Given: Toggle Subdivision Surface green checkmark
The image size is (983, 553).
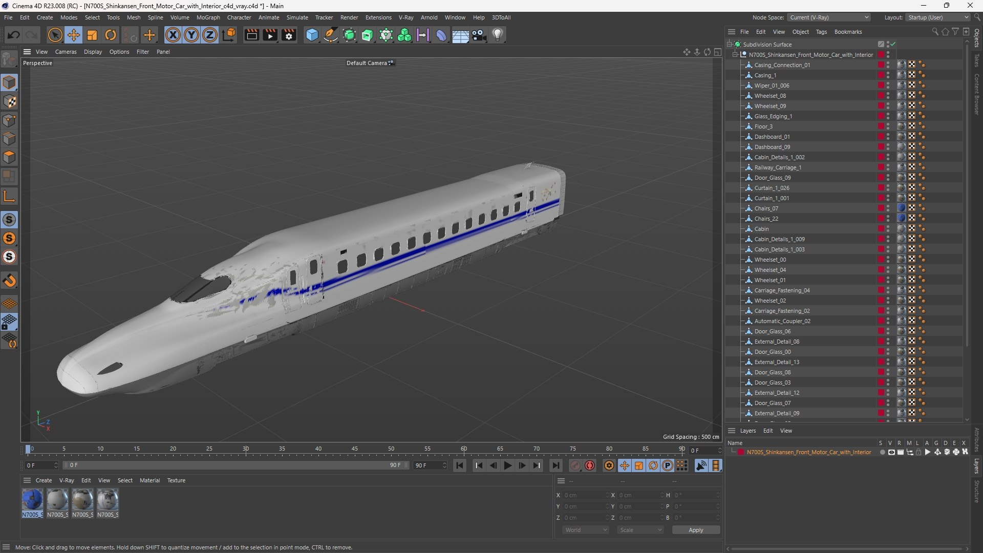Looking at the screenshot, I should pos(893,45).
